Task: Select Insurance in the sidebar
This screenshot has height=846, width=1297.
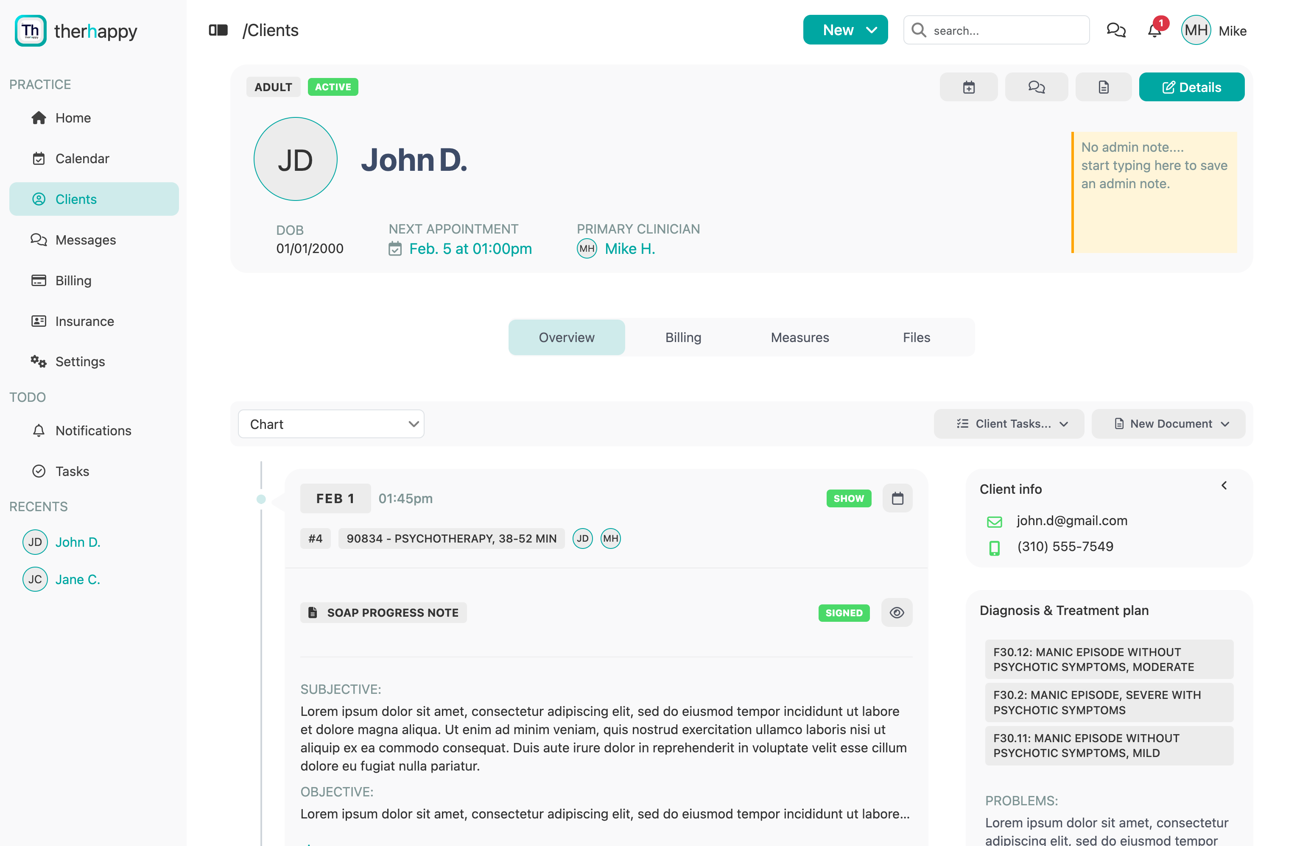Action: click(x=84, y=321)
